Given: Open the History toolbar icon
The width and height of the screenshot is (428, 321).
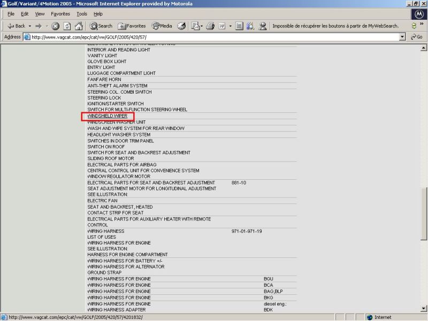Looking at the screenshot, I should point(181,26).
